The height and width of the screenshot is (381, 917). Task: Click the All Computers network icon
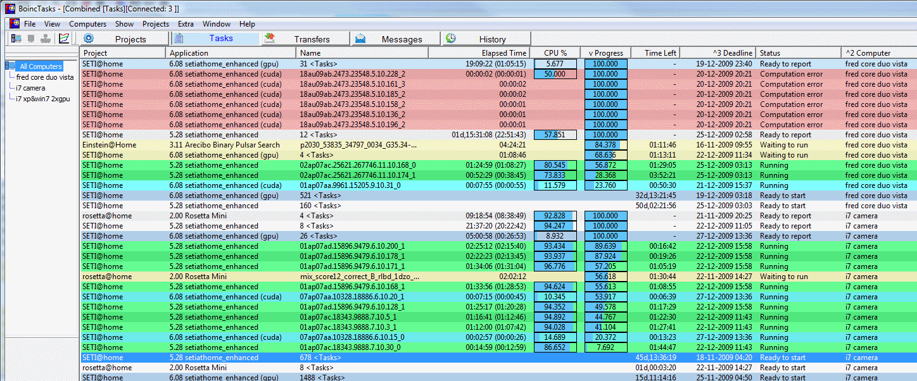coord(11,66)
